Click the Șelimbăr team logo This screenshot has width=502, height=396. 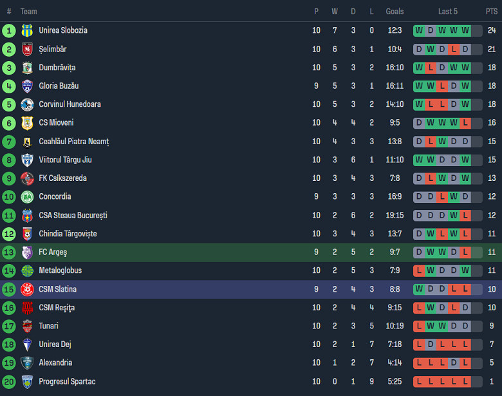(27, 49)
